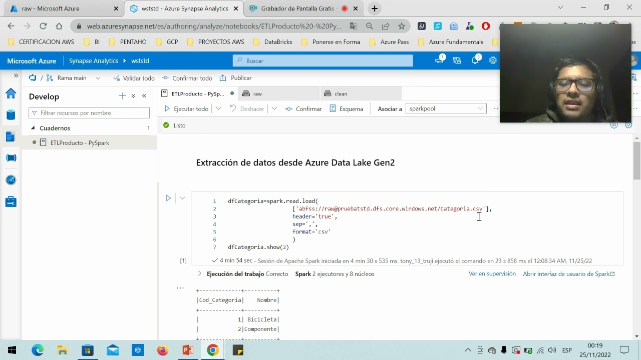Show hidden system tray icons

click(468, 350)
